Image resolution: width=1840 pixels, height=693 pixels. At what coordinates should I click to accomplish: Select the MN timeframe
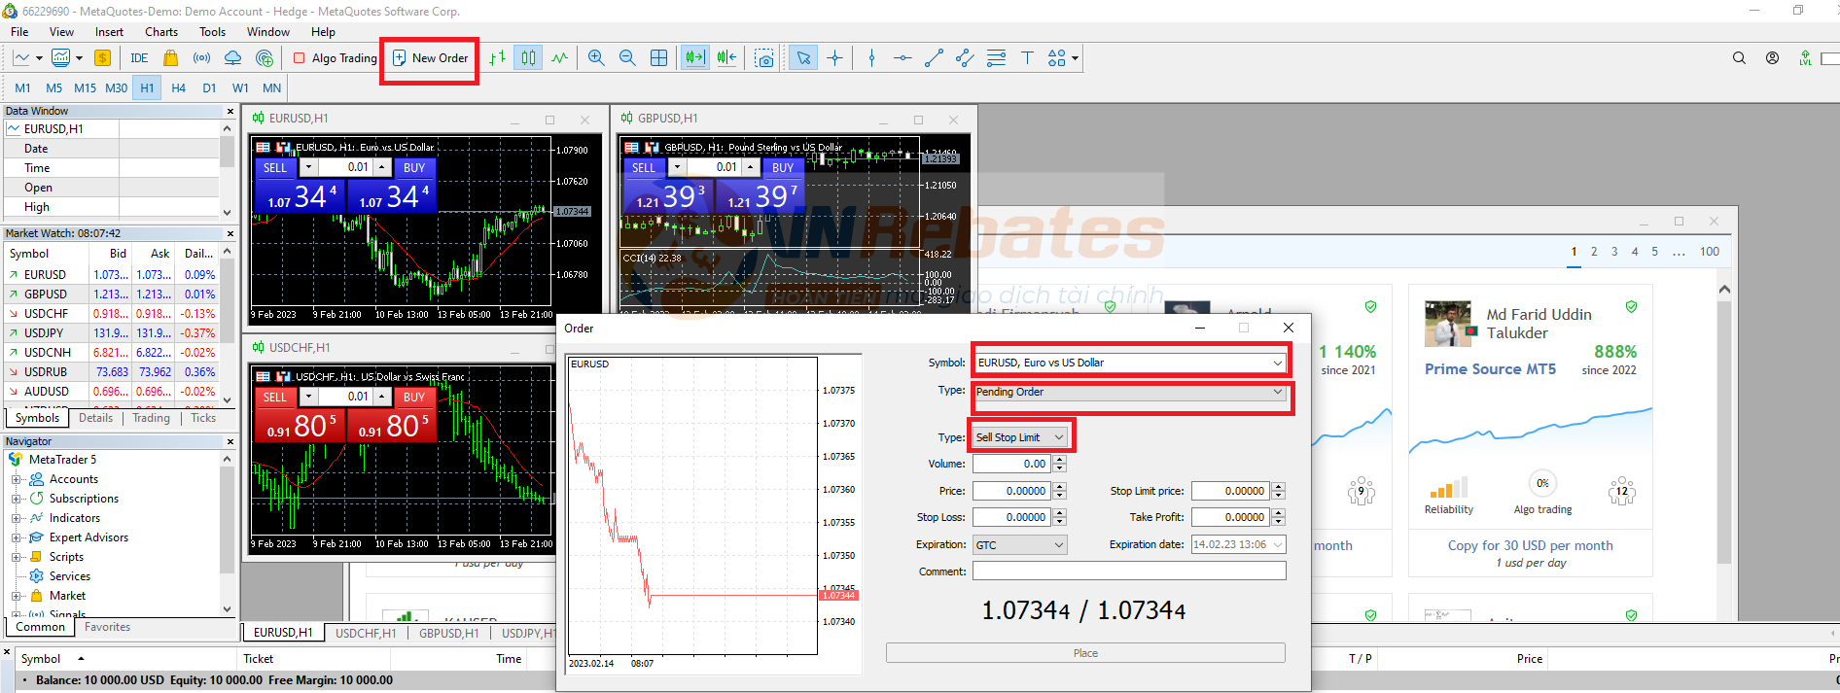tap(271, 87)
